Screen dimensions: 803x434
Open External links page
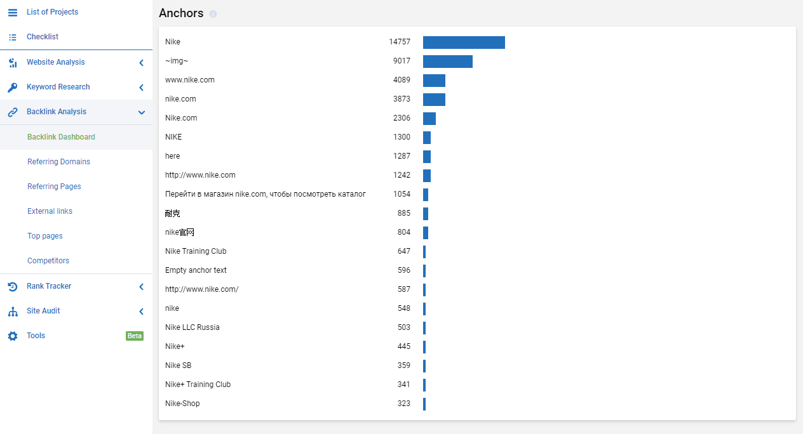pos(50,211)
